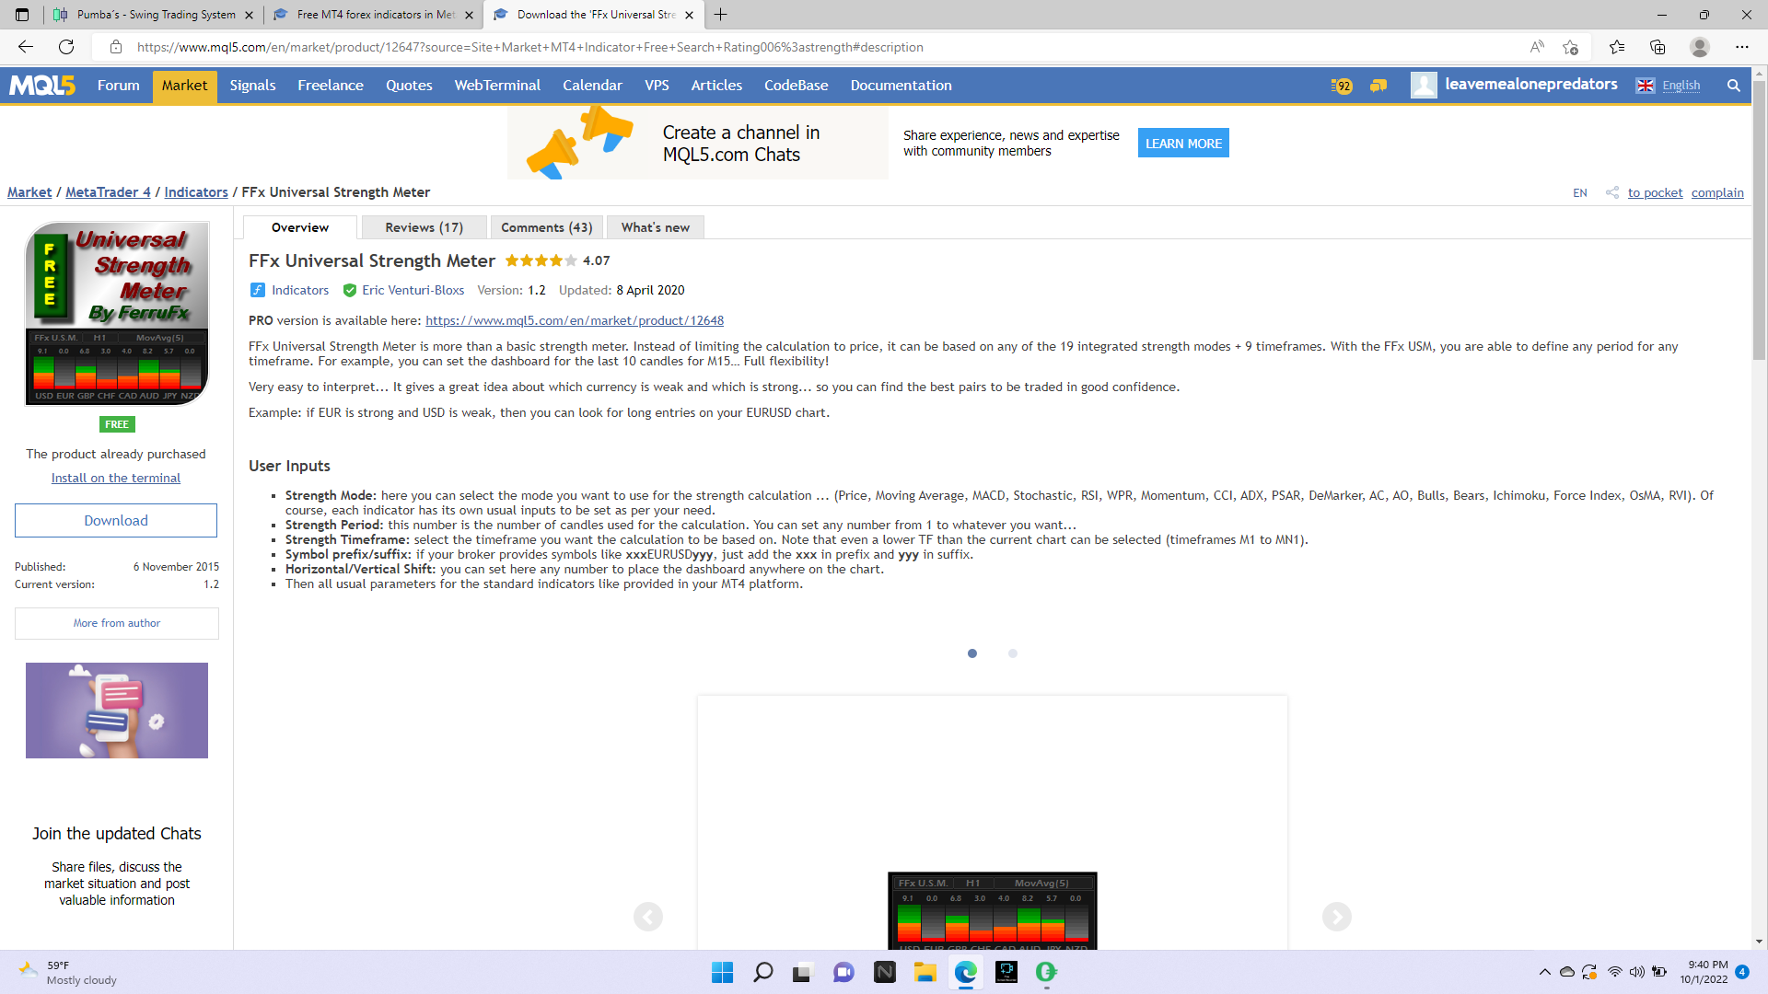
Task: Click the share icon near to pocket
Action: (1612, 192)
